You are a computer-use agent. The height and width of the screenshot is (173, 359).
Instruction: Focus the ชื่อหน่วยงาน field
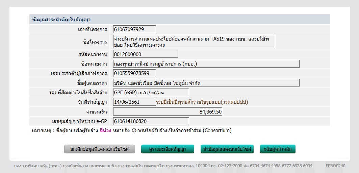[x=206, y=64]
